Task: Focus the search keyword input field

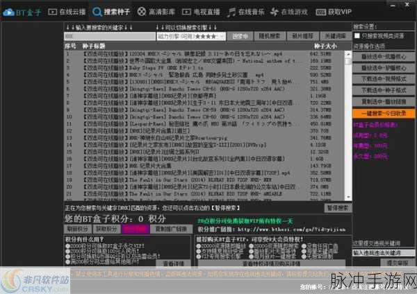Action: click(x=110, y=36)
